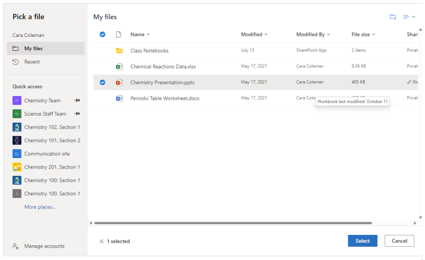This screenshot has width=425, height=260.
Task: Open the More places... link
Action: (40, 207)
